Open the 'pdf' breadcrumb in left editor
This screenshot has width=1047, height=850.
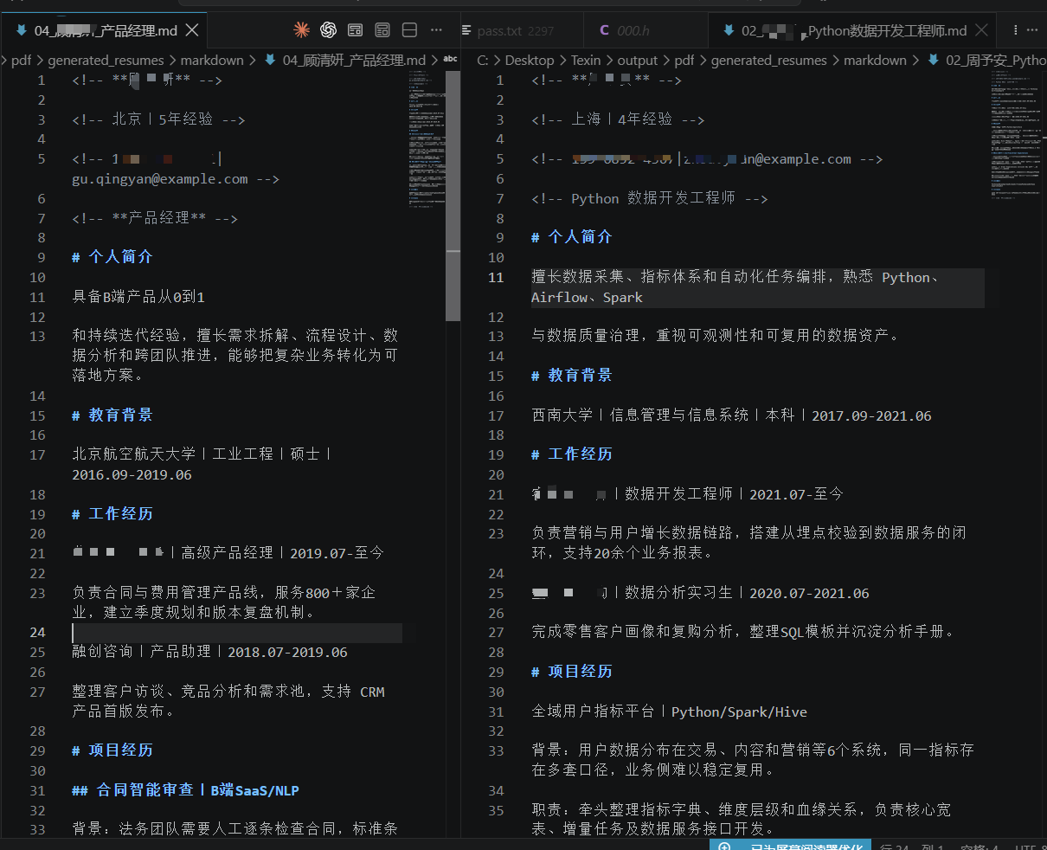pos(21,60)
